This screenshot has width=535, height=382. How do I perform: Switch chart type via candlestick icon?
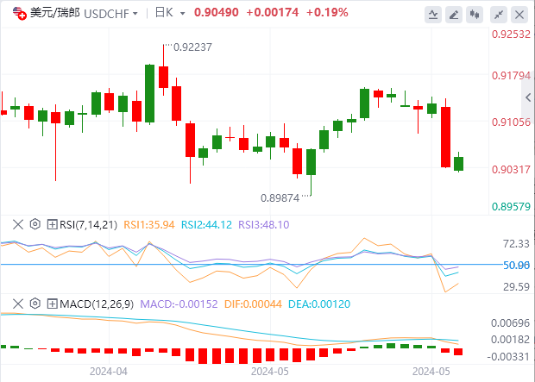pos(475,15)
